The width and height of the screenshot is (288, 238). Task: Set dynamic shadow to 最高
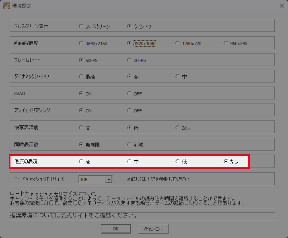(82, 77)
